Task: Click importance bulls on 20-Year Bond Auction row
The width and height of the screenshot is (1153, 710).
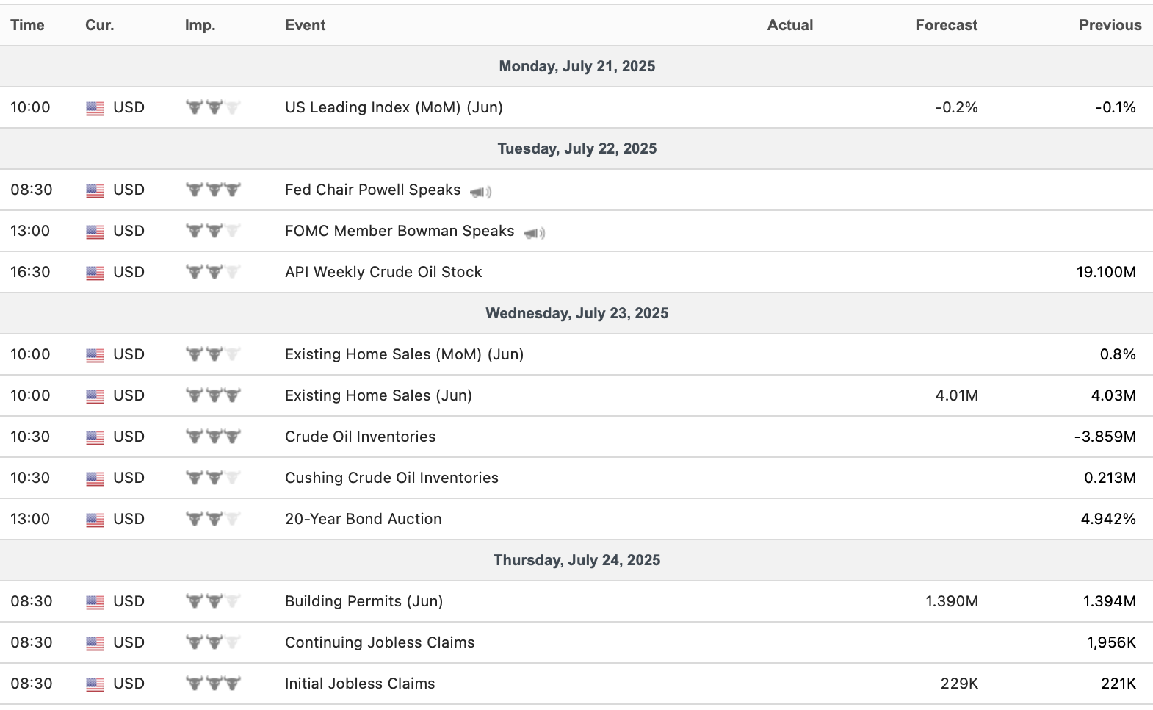Action: click(x=213, y=519)
